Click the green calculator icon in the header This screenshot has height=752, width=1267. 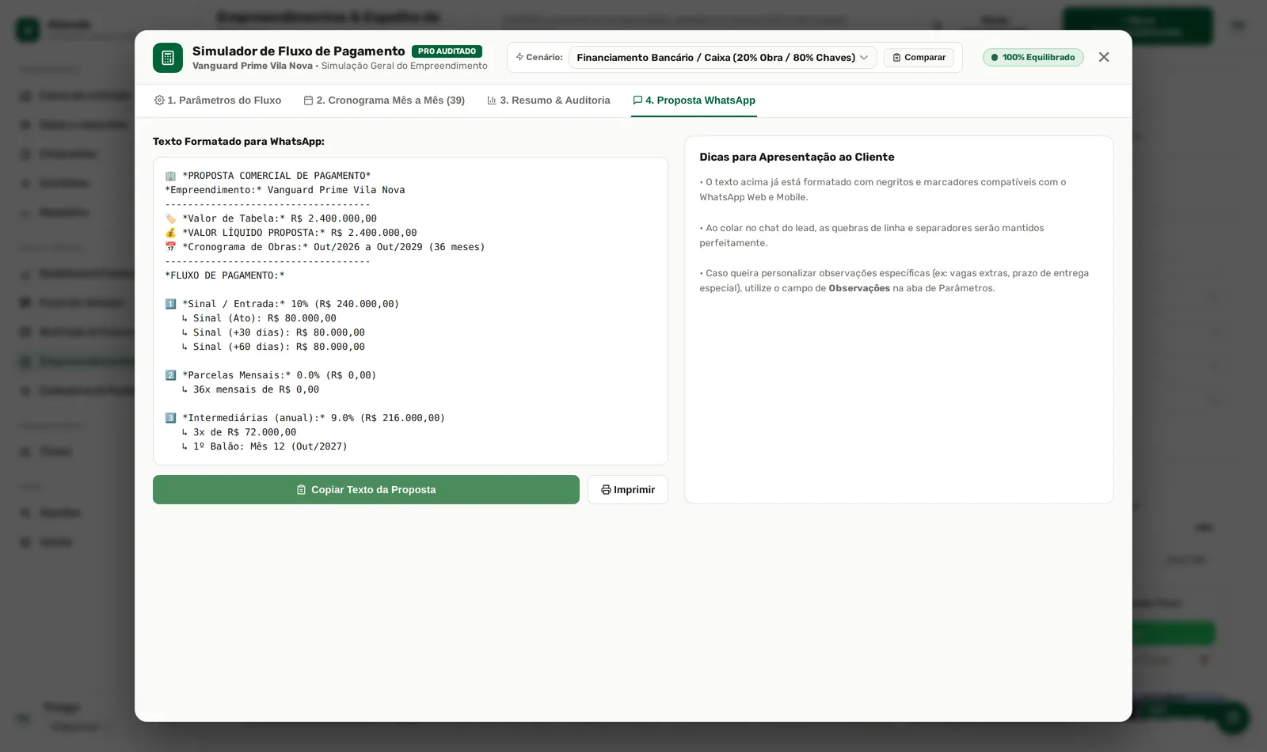(x=168, y=58)
